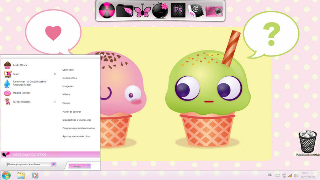The height and width of the screenshot is (180, 320).
Task: Open the Carmeenv user folder
Action: [68, 70]
